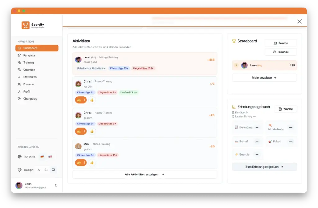Open the Scoreboard Woche period dropdown
The width and height of the screenshot is (318, 208).
click(x=281, y=43)
